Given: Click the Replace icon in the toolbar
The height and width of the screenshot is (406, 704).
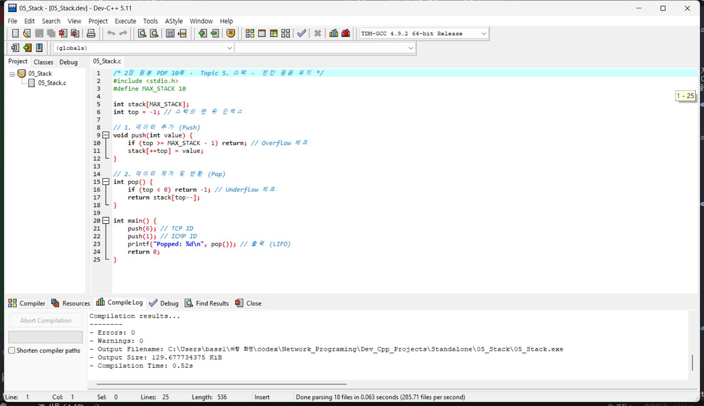Looking at the screenshot, I should (x=154, y=34).
